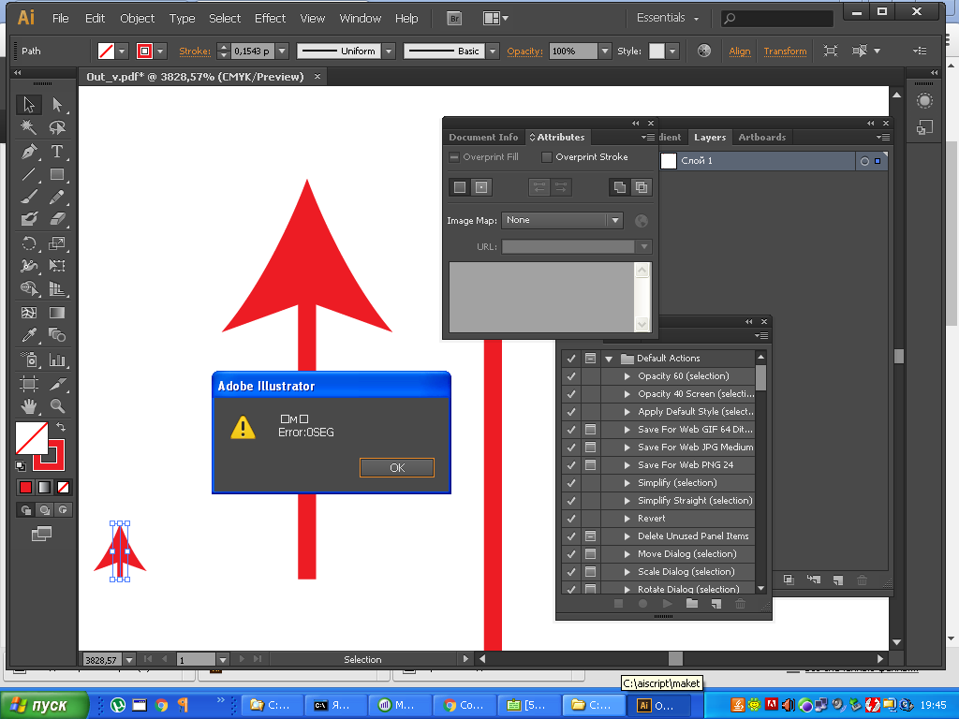Open the Align panel link
Viewport: 959px width, 719px height.
point(740,51)
